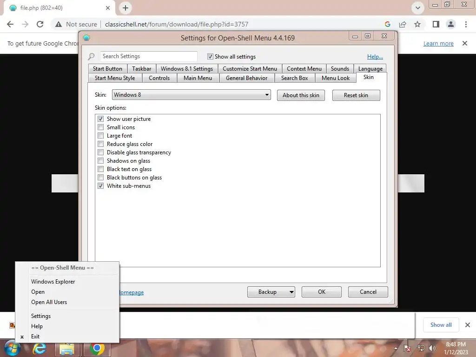The height and width of the screenshot is (357, 476).
Task: Check Disable glass transparency
Action: click(100, 152)
